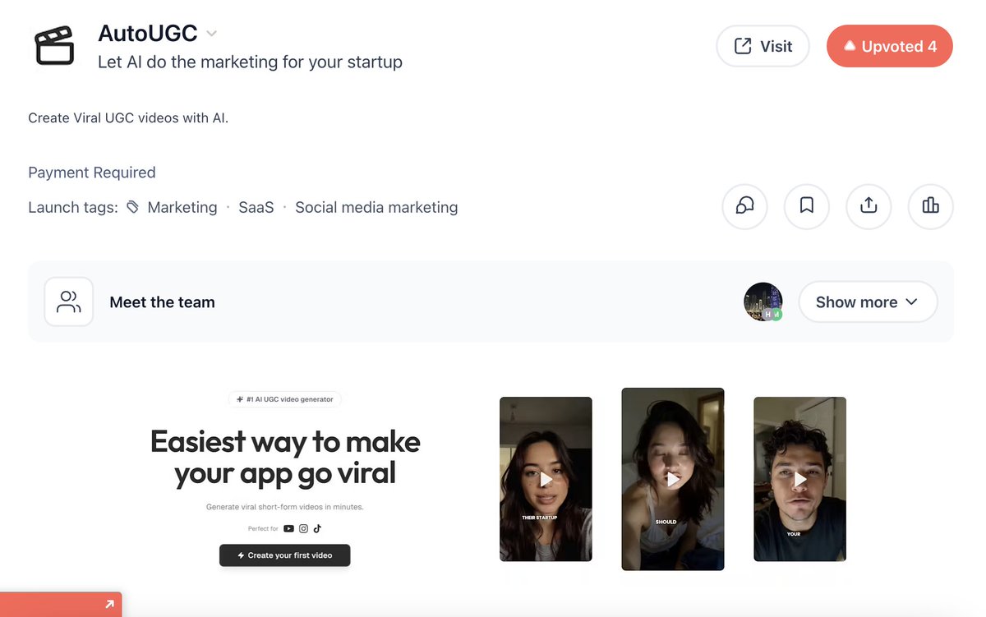Click the Easiest way to make headline
This screenshot has height=617, width=986.
[285, 458]
